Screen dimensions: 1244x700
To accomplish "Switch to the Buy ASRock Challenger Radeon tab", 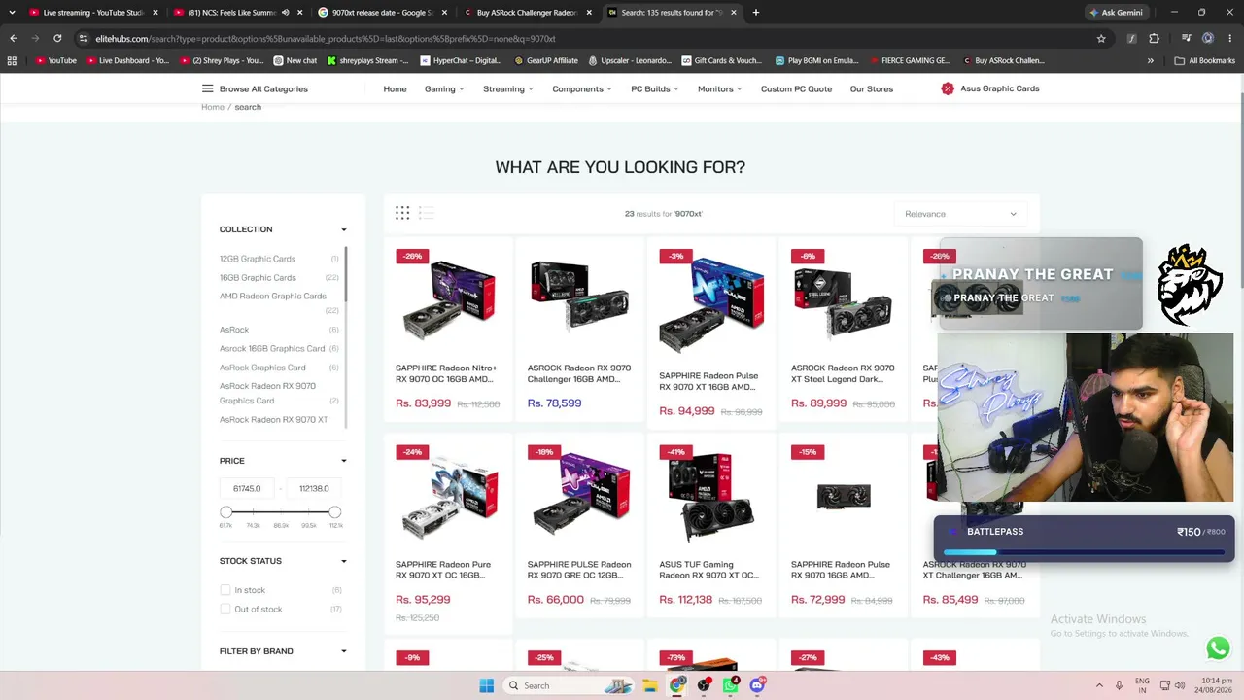I will pos(528,13).
